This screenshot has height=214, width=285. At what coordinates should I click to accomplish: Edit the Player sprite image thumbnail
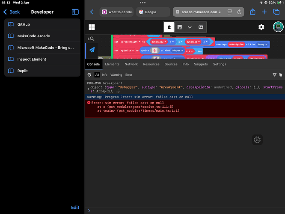click(x=154, y=51)
